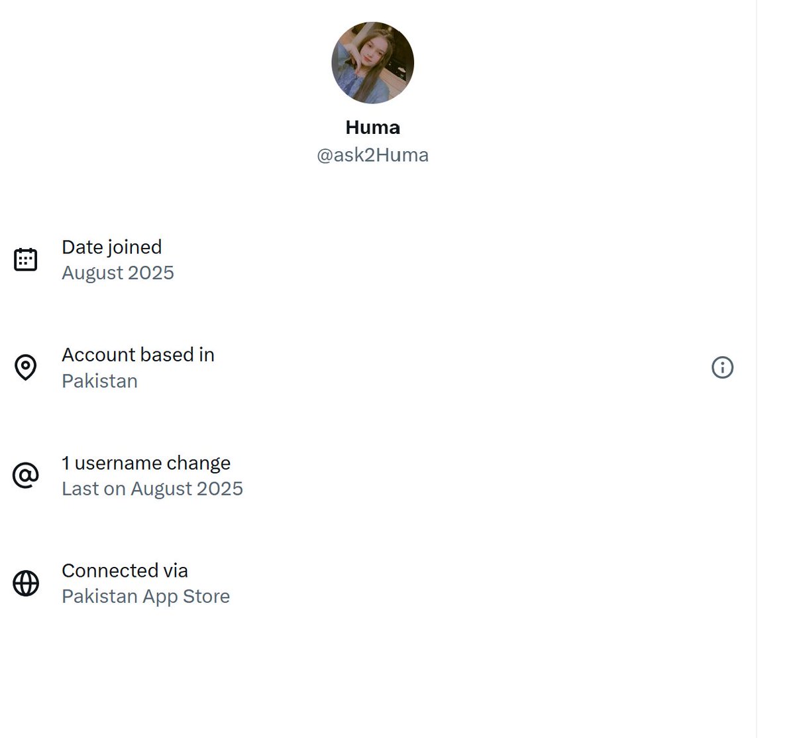The image size is (795, 738).
Task: Click the Last on August 2025 text
Action: coord(152,489)
